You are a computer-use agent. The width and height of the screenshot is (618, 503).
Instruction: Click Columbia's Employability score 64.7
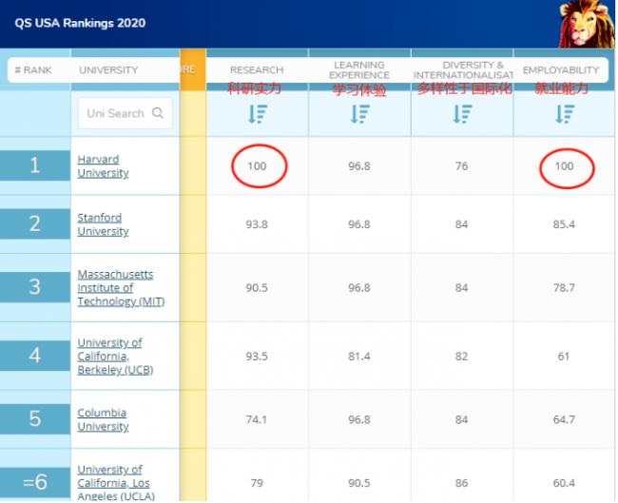pyautogui.click(x=564, y=419)
